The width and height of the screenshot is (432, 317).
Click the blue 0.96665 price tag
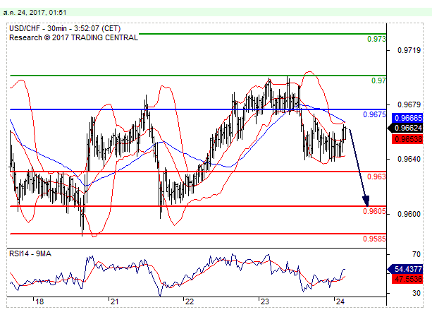point(407,118)
